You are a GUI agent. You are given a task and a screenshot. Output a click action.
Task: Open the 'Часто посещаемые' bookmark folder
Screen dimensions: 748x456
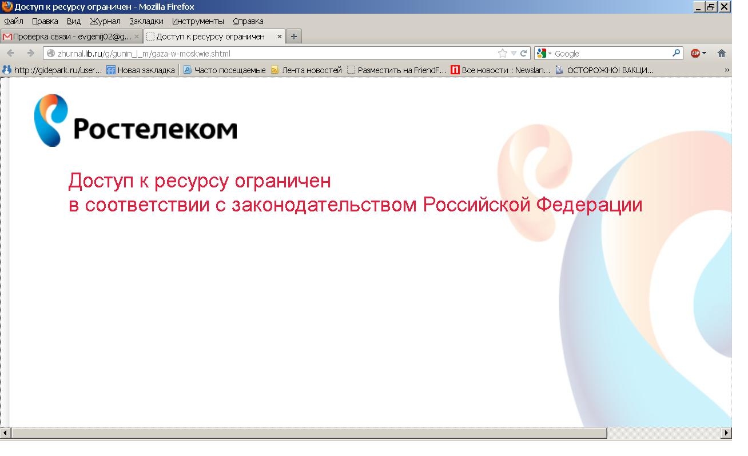coord(224,70)
